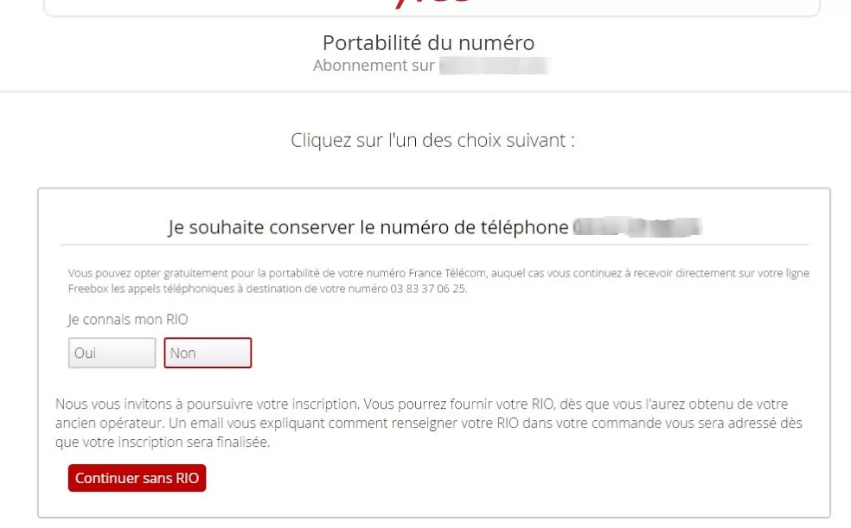The image size is (851, 528).
Task: Select "Oui" for knowing my RIO
Action: click(x=112, y=353)
